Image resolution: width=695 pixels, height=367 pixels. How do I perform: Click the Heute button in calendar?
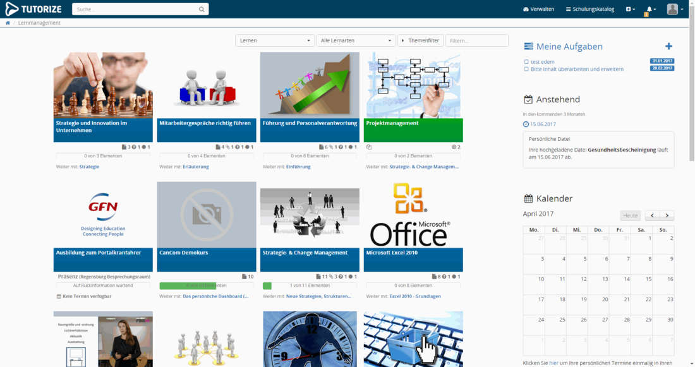(631, 215)
